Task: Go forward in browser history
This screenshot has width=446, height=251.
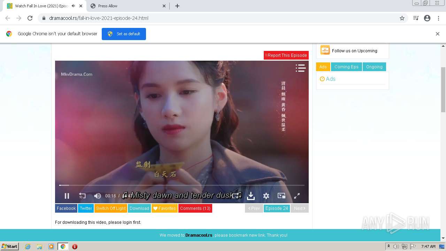Action: pyautogui.click(x=19, y=18)
